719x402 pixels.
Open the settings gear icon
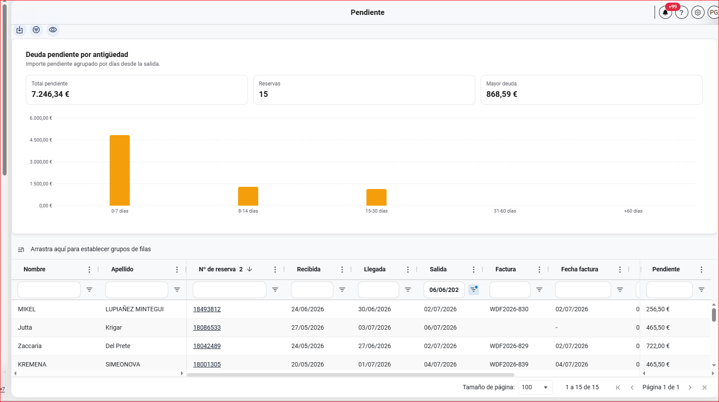click(698, 13)
